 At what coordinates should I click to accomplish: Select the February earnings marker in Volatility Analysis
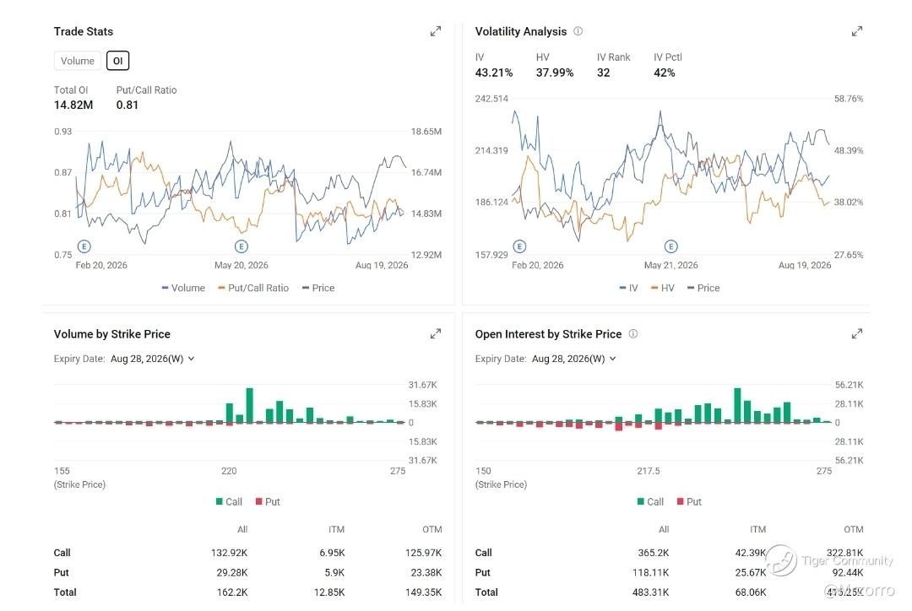(x=519, y=246)
